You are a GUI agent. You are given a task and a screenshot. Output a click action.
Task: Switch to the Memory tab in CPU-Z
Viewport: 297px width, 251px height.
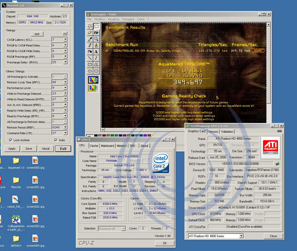pos(122,146)
